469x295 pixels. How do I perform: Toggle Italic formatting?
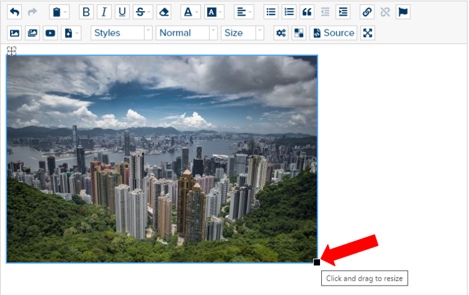pyautogui.click(x=104, y=12)
